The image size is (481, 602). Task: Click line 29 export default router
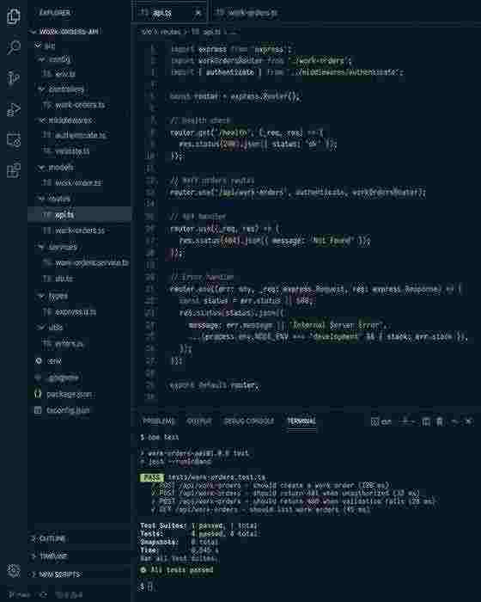pos(214,384)
